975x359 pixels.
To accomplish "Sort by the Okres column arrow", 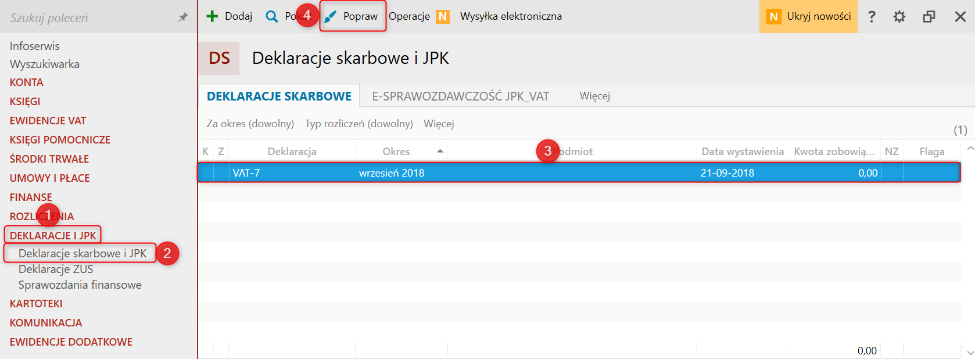I will (x=440, y=151).
